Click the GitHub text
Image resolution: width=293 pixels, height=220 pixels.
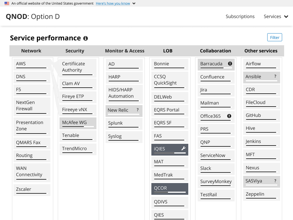(253, 115)
